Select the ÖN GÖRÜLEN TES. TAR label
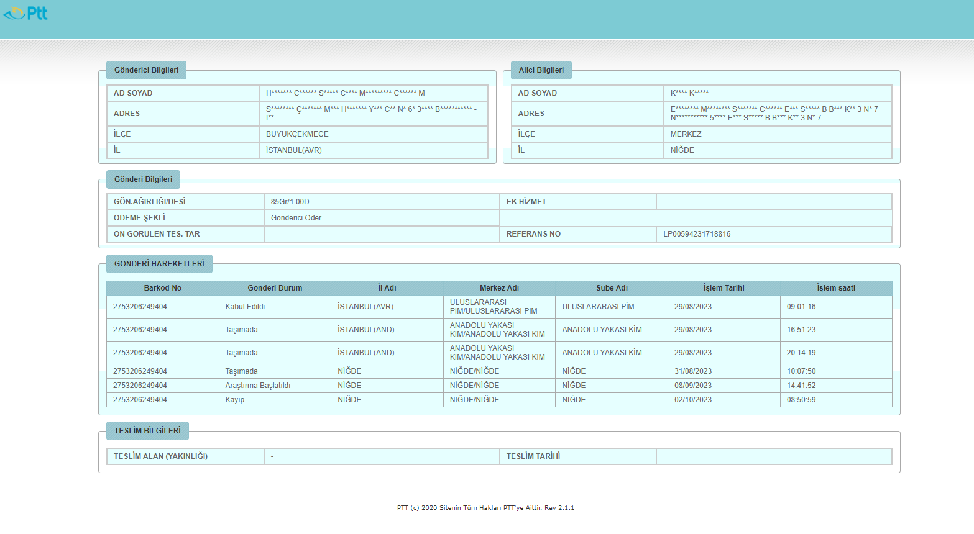 [x=157, y=234]
